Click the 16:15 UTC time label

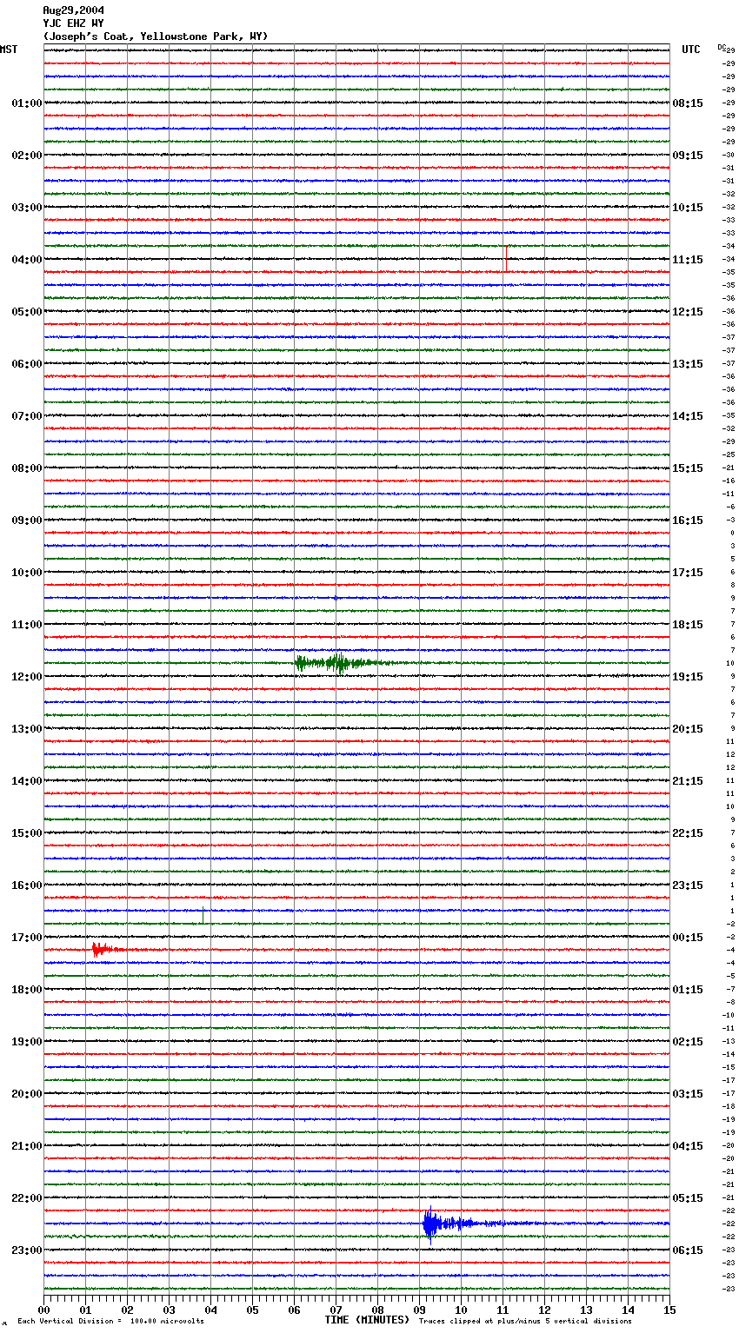688,521
